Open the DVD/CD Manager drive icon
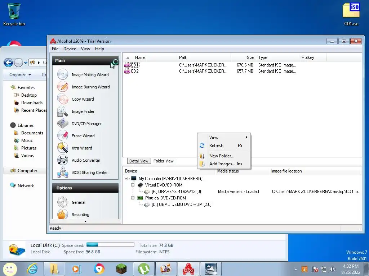The height and width of the screenshot is (276, 369). pyautogui.click(x=63, y=123)
